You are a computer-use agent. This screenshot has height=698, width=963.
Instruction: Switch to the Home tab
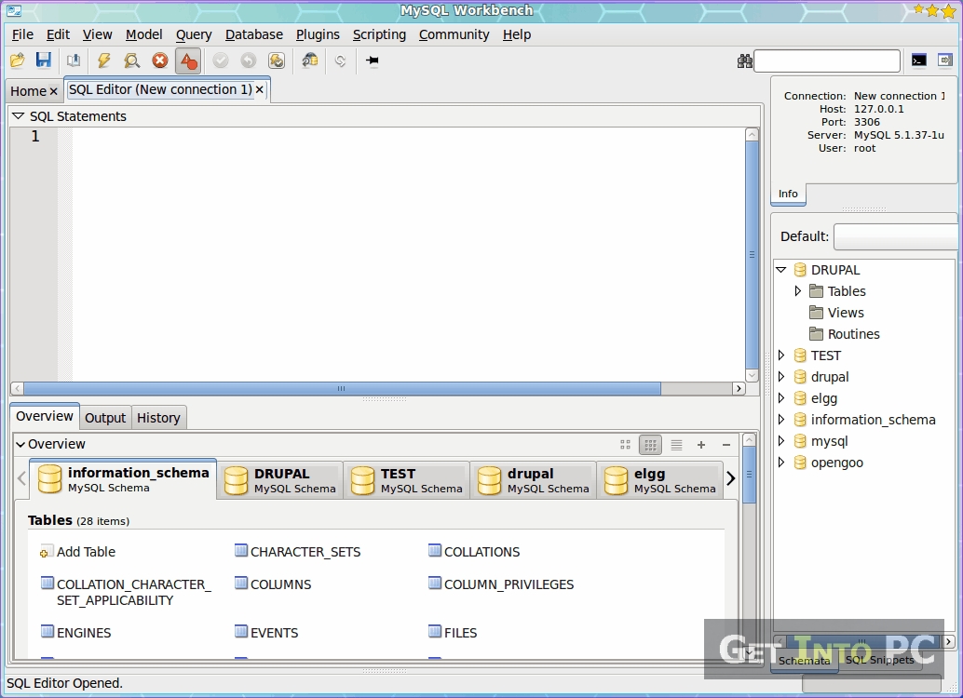(28, 91)
